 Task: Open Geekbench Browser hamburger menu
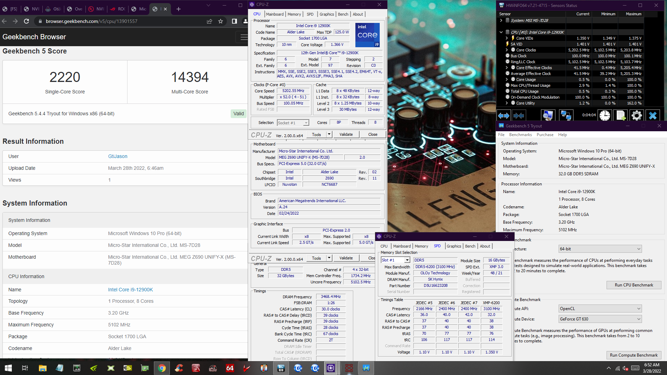(244, 37)
